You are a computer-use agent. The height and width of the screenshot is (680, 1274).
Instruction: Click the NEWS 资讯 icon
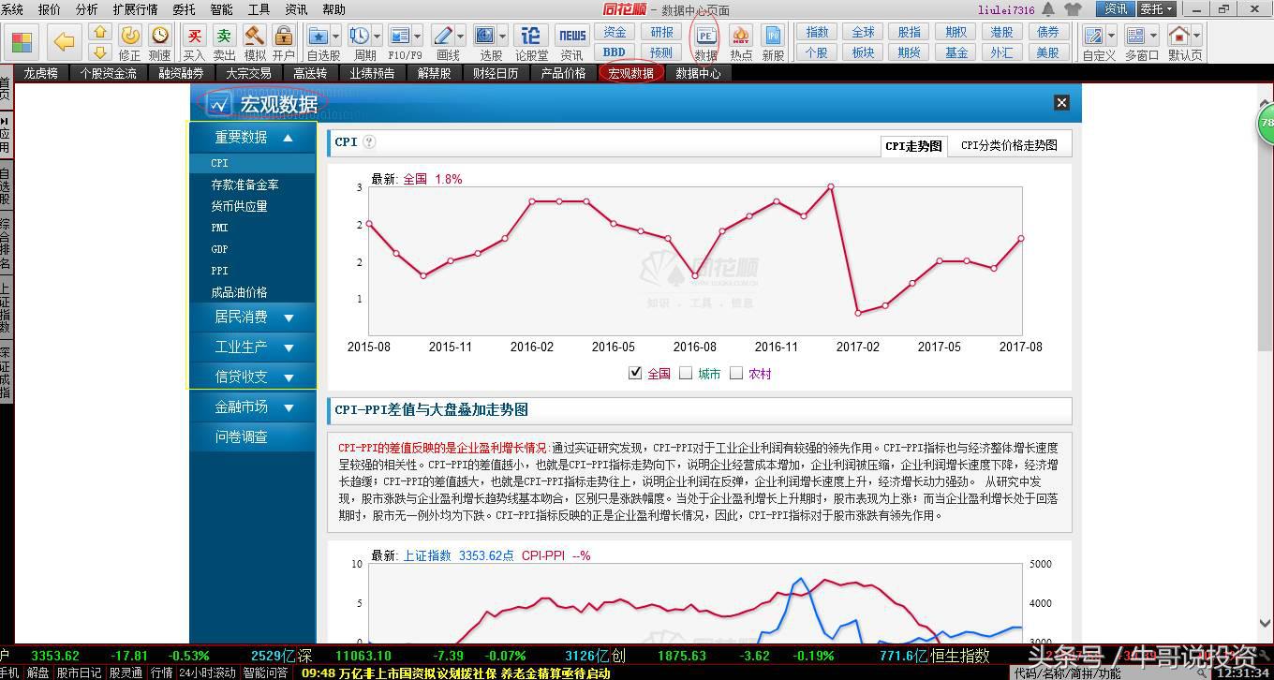(572, 37)
